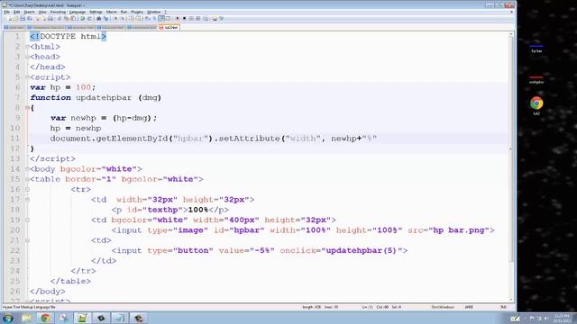Click the Paste toolbar icon
Image resolution: width=577 pixels, height=324 pixels.
[74, 18]
